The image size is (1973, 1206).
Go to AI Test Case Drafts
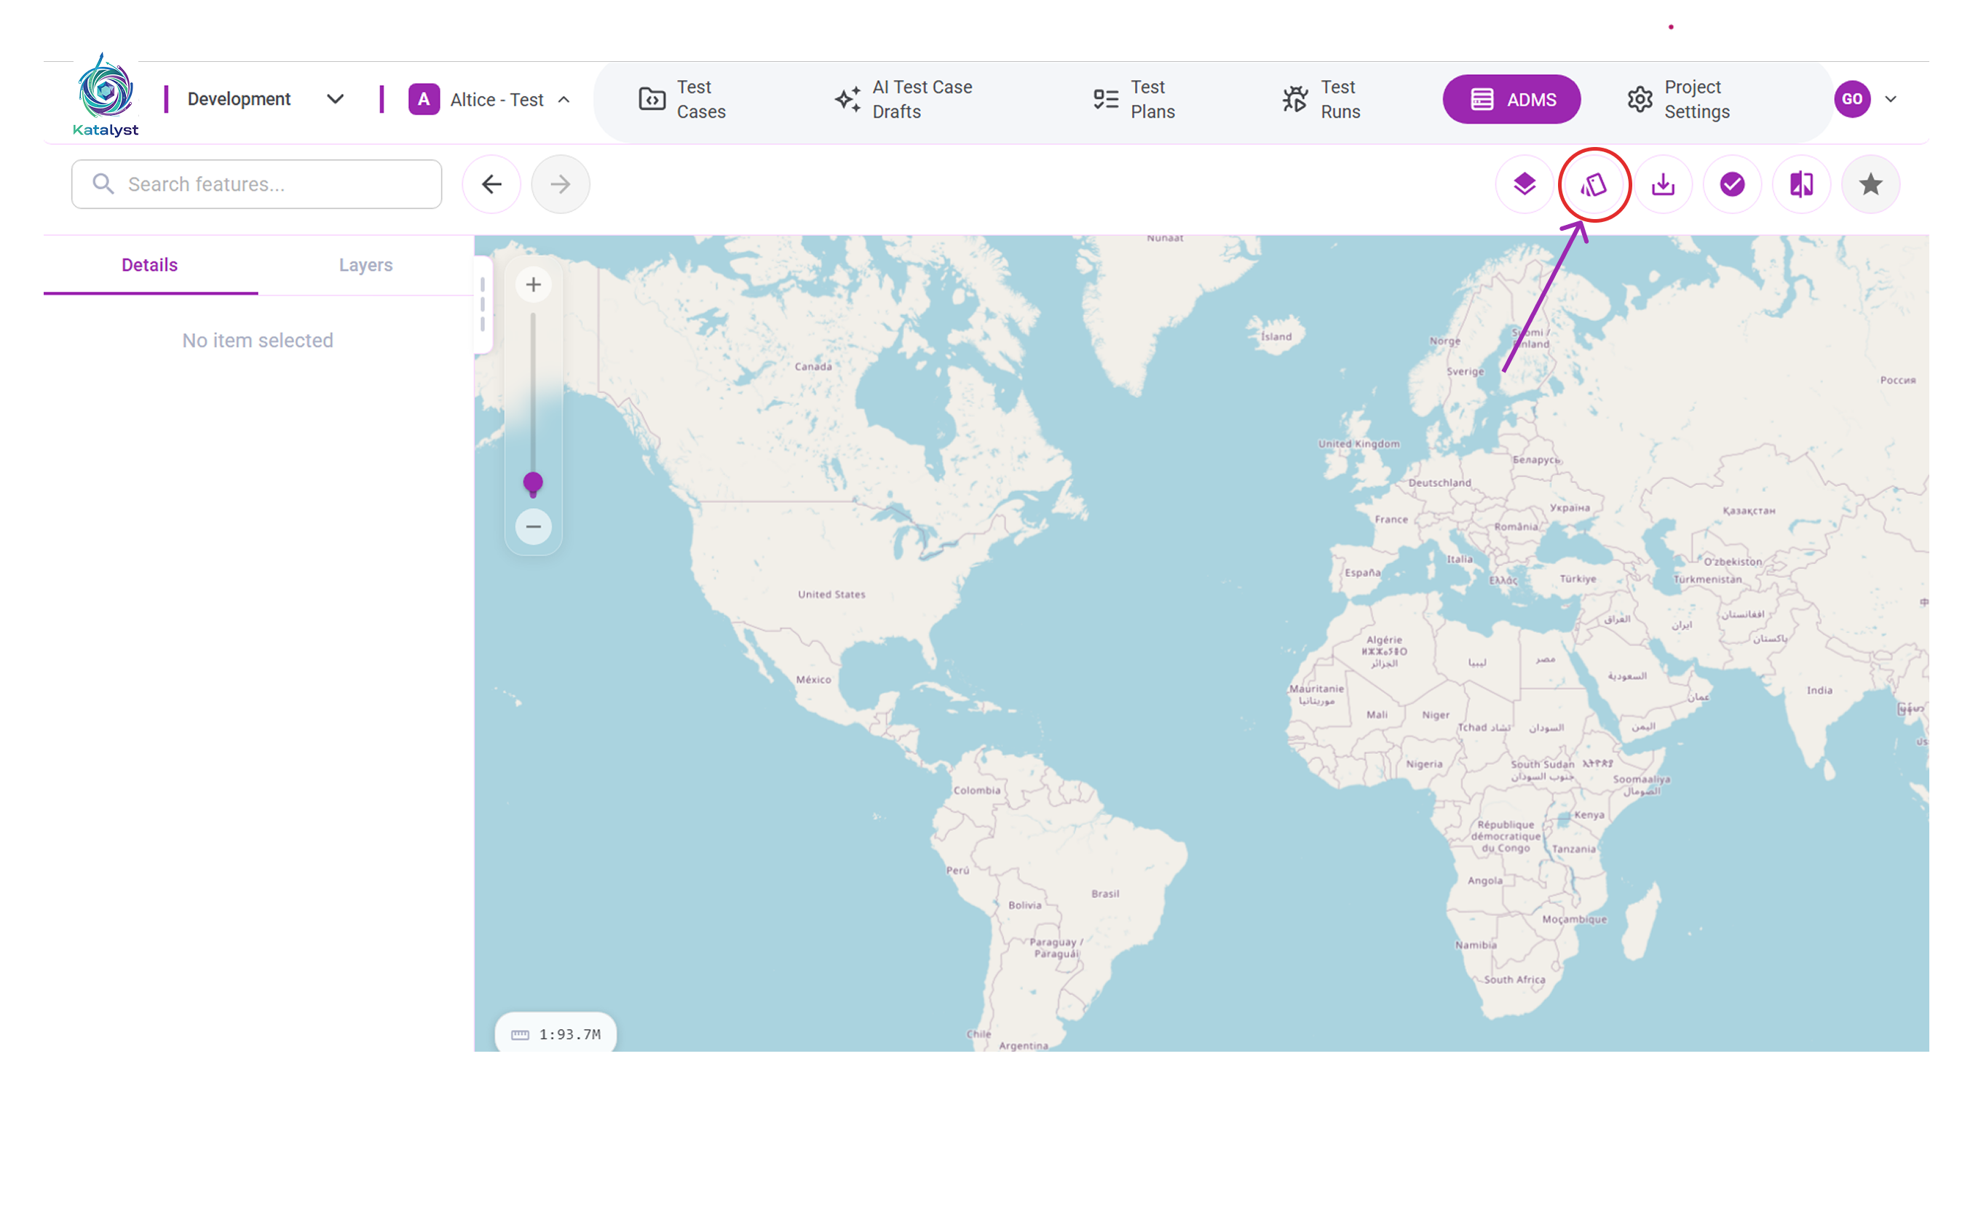click(x=904, y=99)
